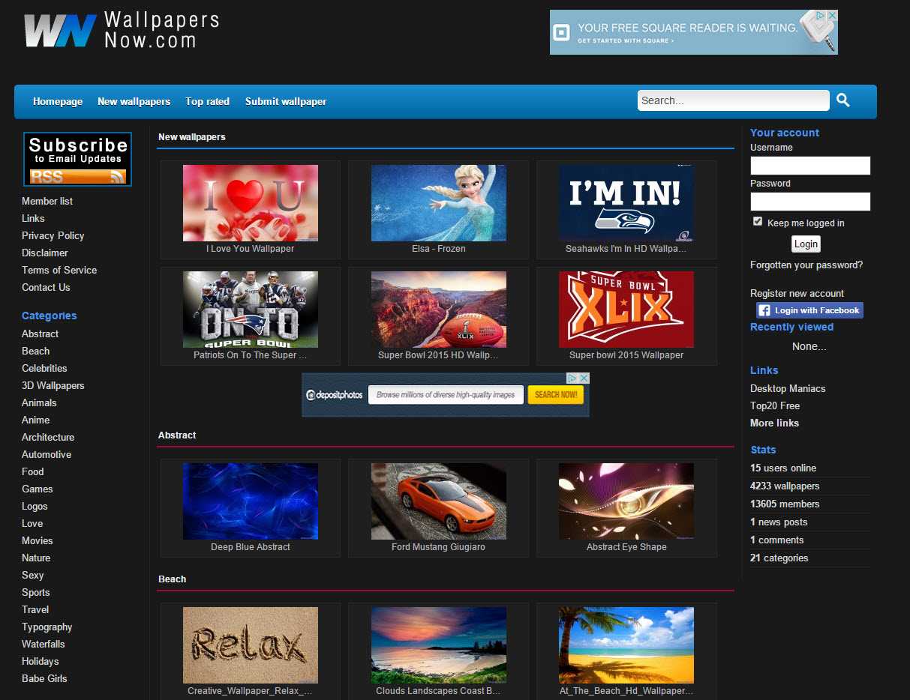Screen dimensions: 910x700
Task: Focus the Search text field
Action: (733, 100)
